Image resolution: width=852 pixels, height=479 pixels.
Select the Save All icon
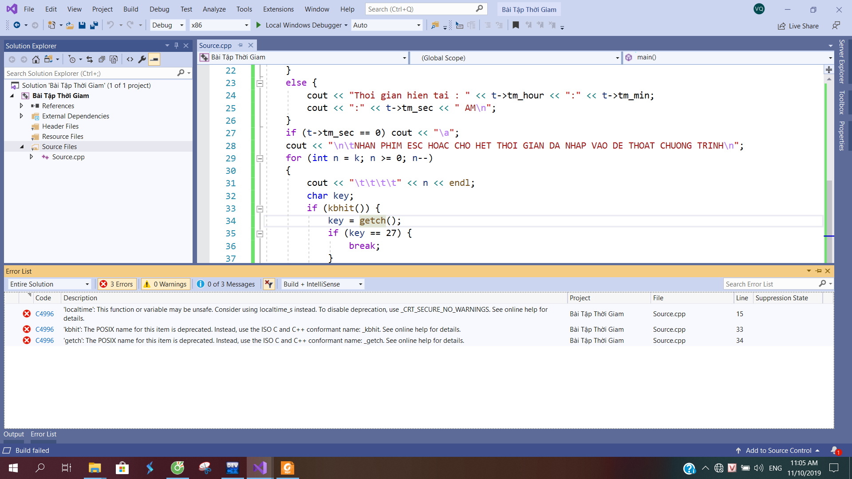click(94, 25)
